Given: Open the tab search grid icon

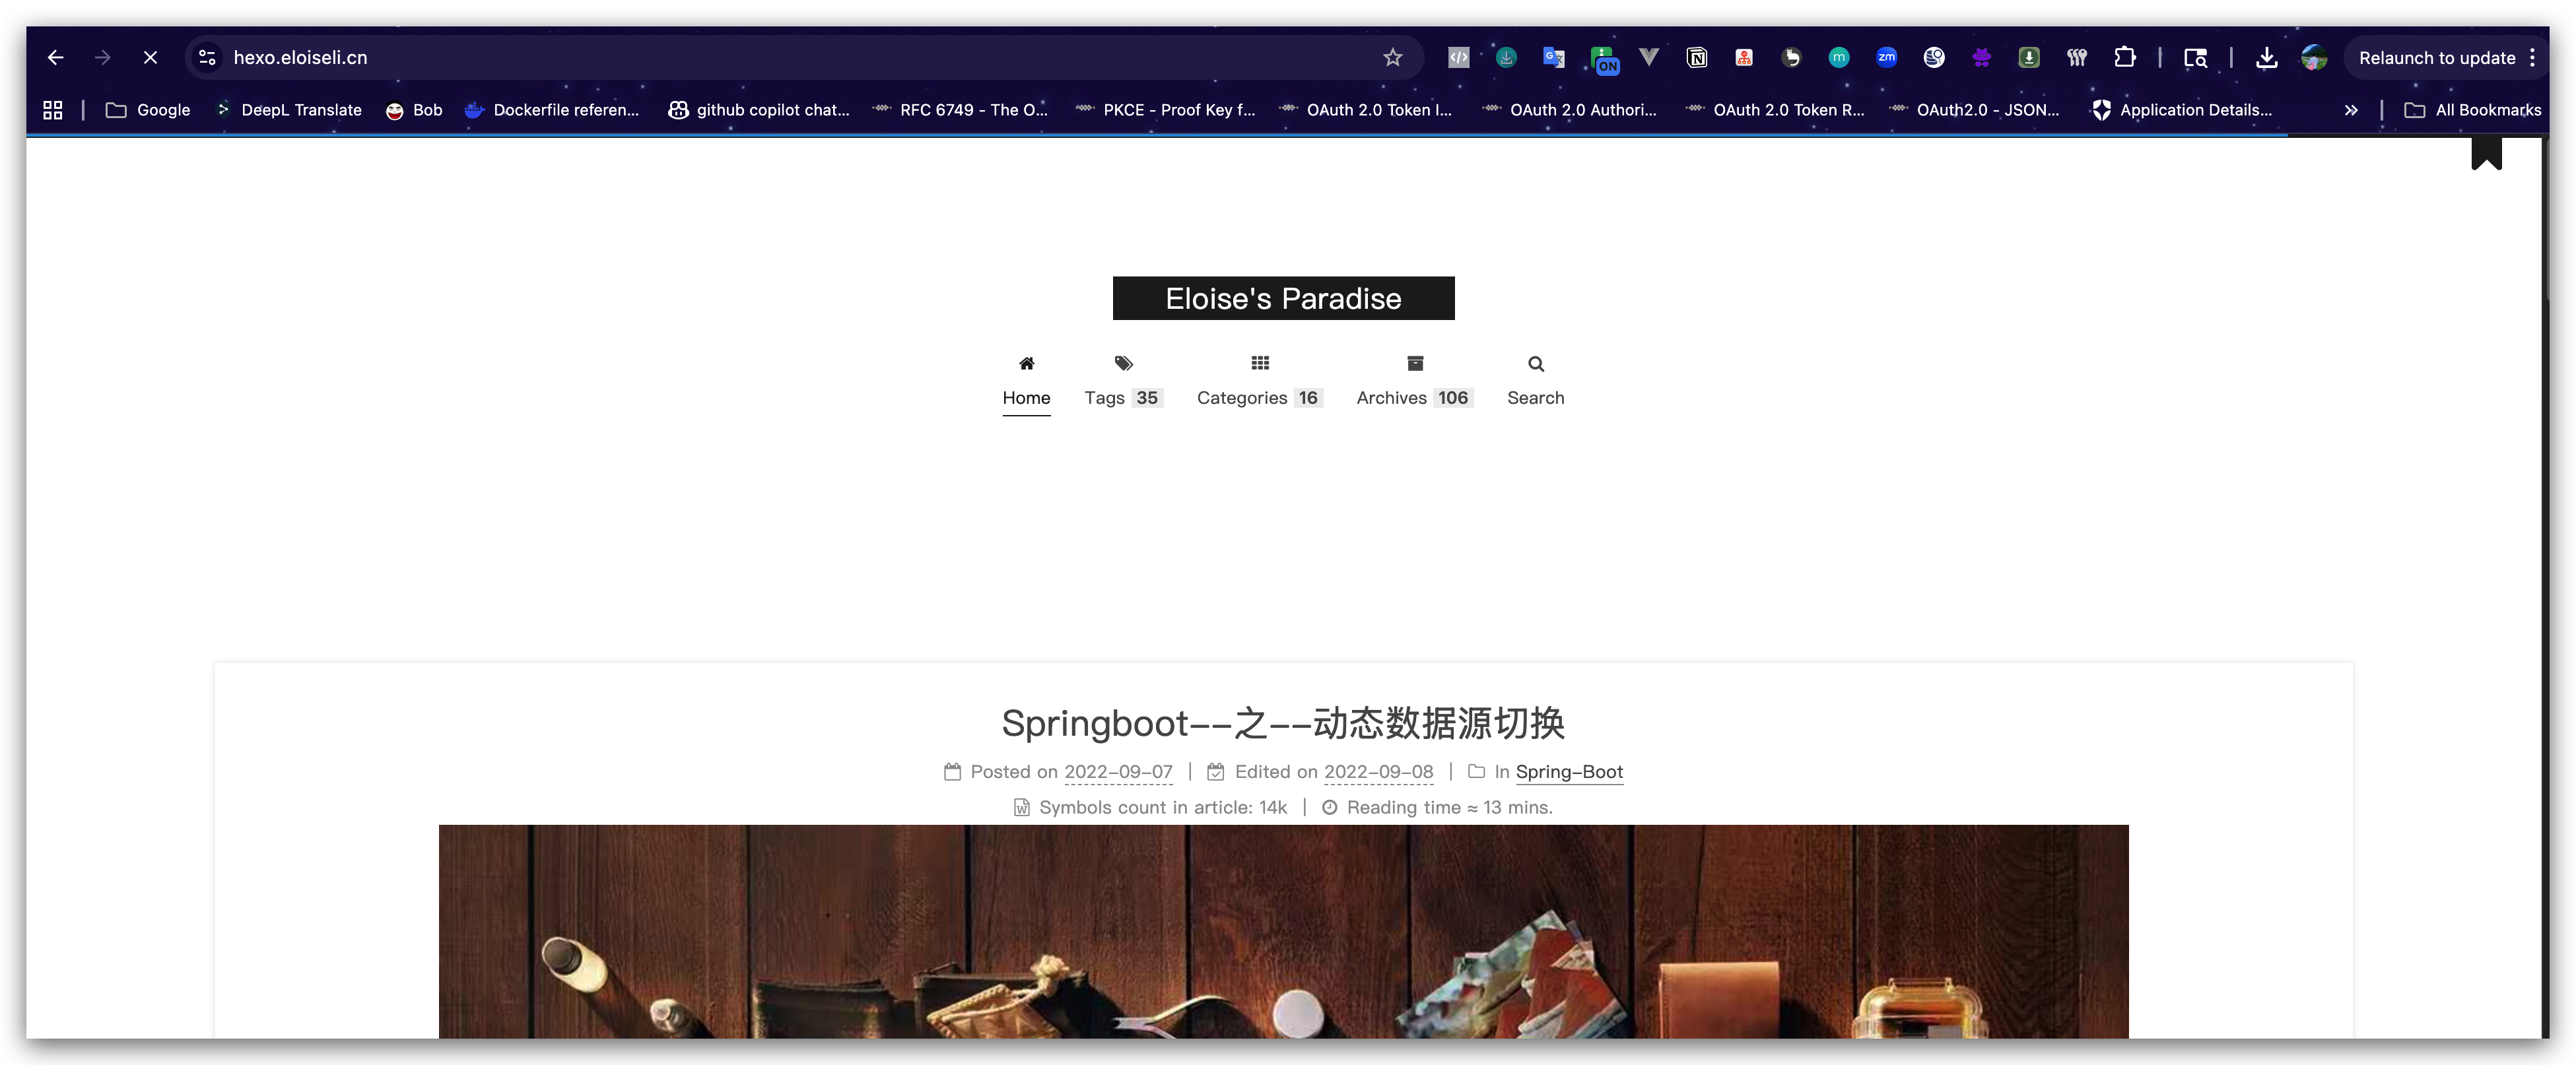Looking at the screenshot, I should (52, 109).
